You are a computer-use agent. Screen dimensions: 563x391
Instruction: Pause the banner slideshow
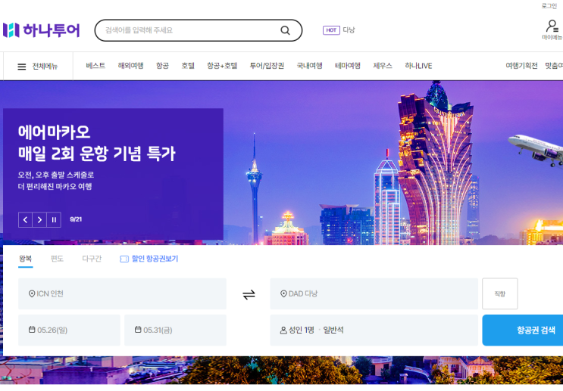[54, 219]
